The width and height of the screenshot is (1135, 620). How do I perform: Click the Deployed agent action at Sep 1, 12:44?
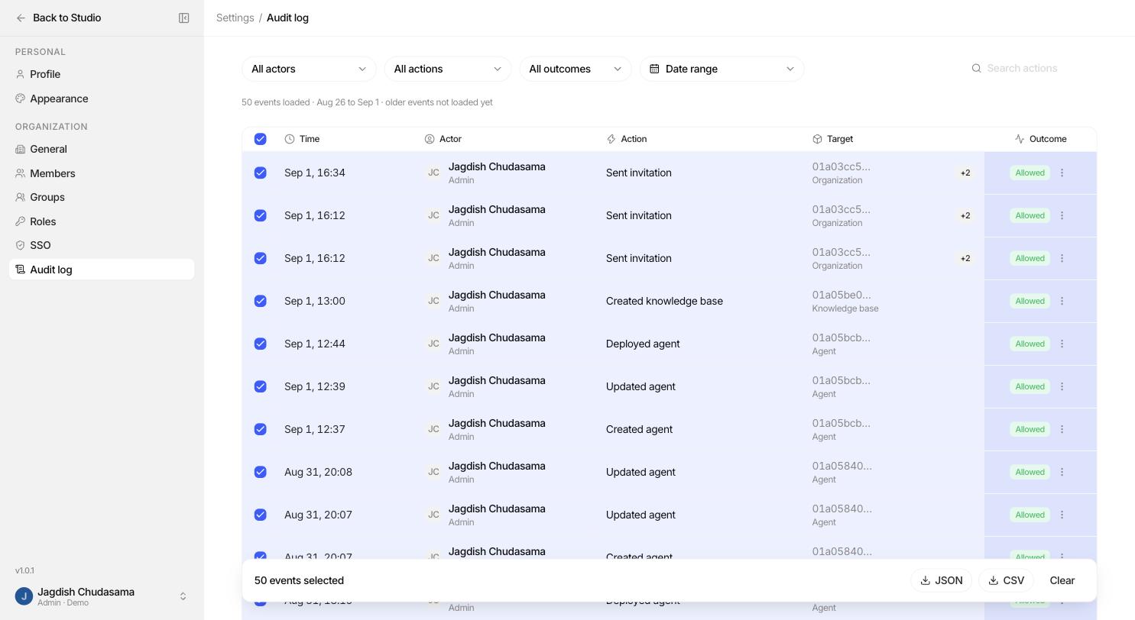click(643, 344)
